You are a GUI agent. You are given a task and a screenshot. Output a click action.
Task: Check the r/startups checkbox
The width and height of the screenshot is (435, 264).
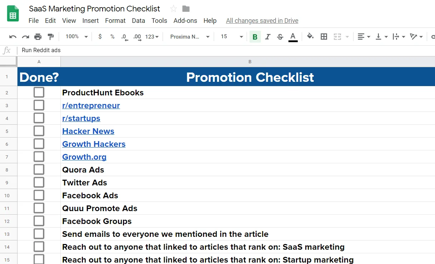pyautogui.click(x=39, y=118)
